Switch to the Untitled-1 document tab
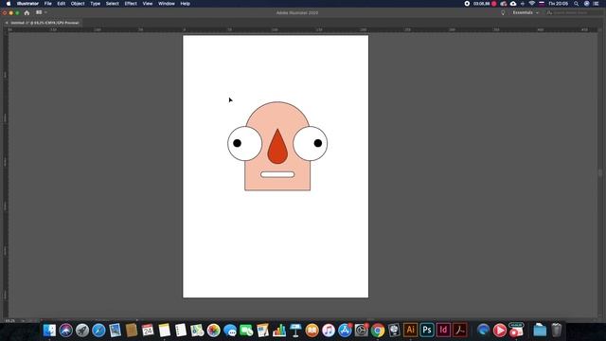606x341 pixels. coord(45,23)
